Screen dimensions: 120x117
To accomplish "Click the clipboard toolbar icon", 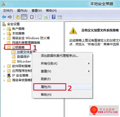I will tap(32, 17).
